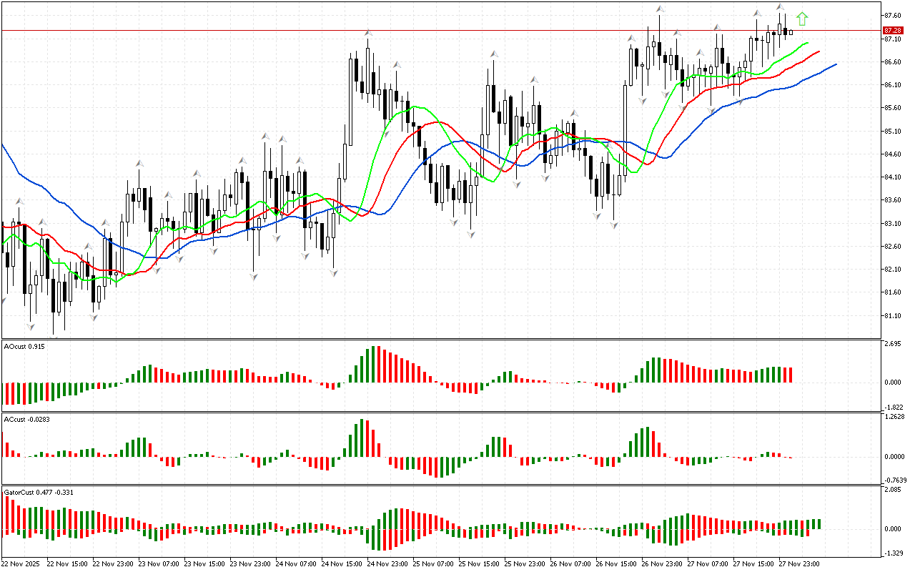
Task: Click the leftmost red bar in GatorCust histogram
Action: point(8,512)
